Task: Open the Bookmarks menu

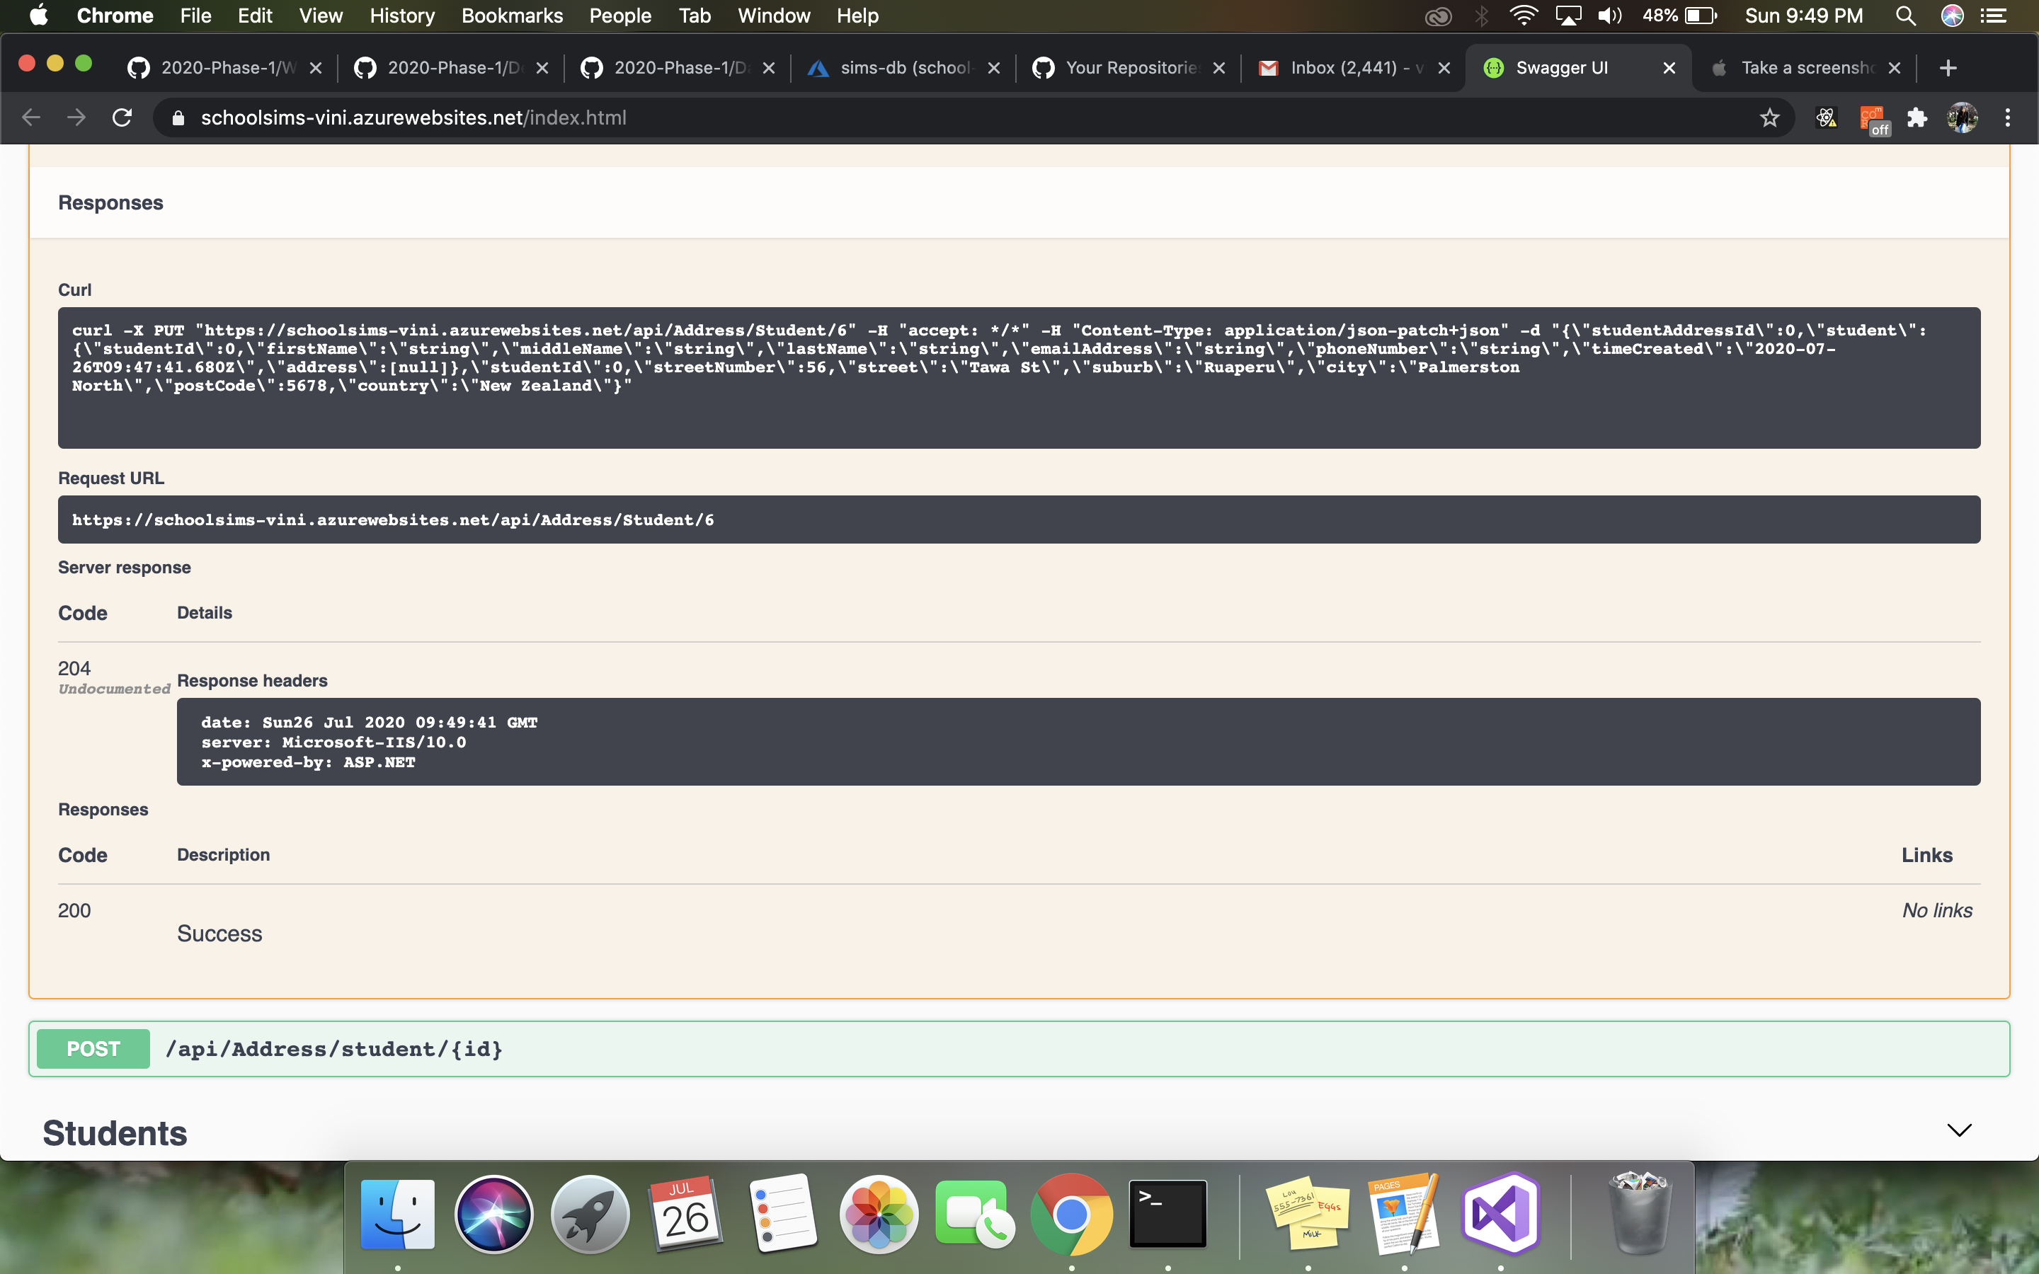Action: tap(513, 16)
